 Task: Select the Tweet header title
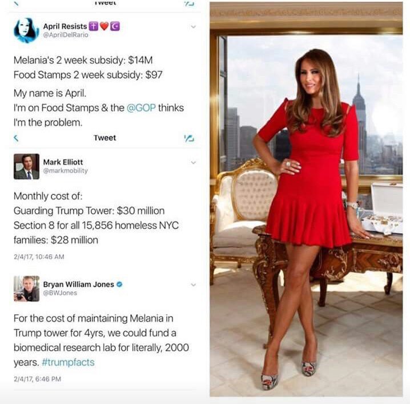tap(104, 138)
